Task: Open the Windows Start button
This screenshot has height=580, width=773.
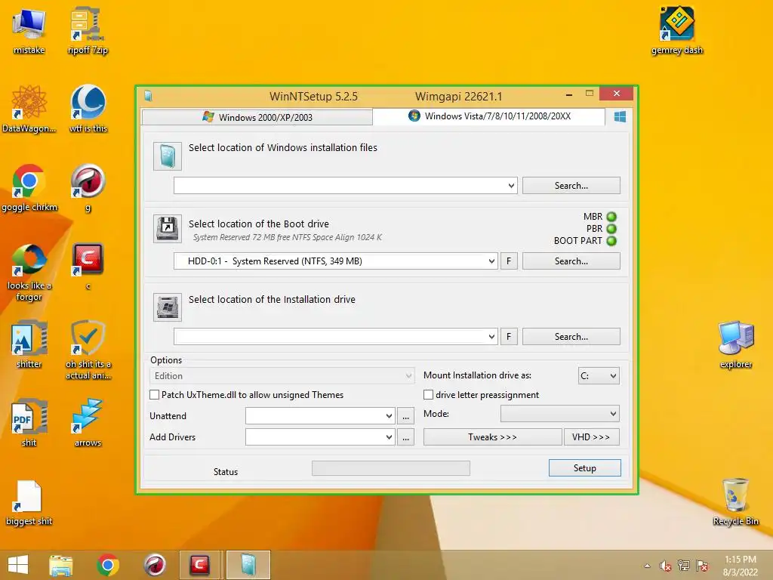Action: point(18,565)
